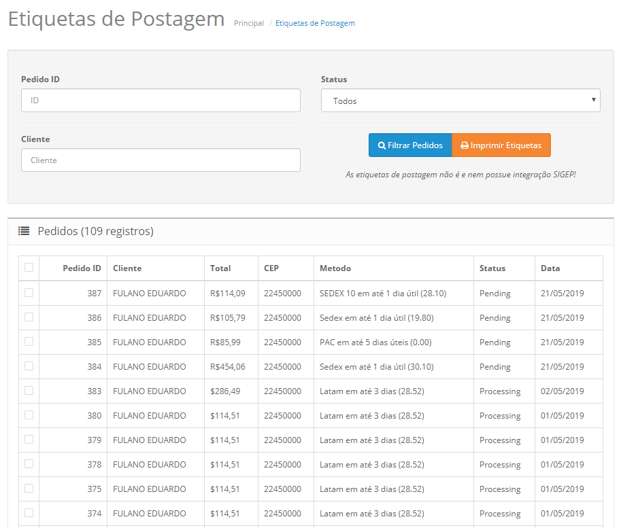Focus the Pedido ID input field
The width and height of the screenshot is (621, 528).
(161, 101)
